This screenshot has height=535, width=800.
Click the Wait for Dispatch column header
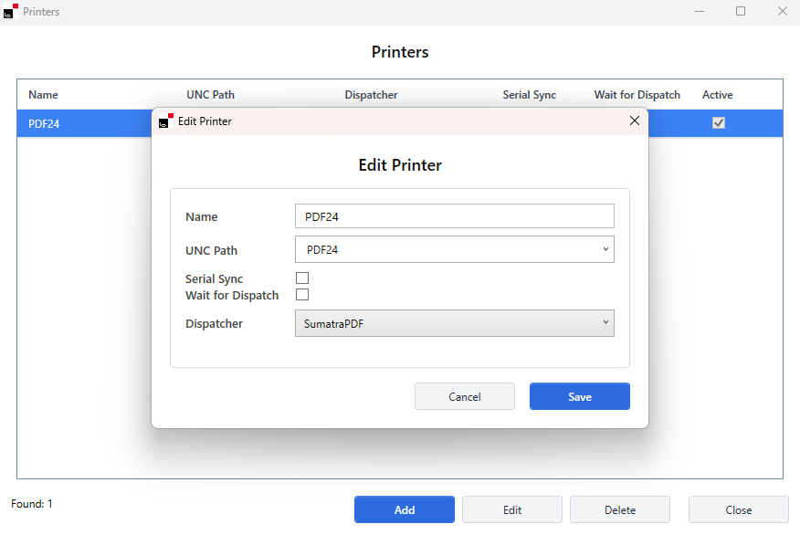(x=637, y=95)
